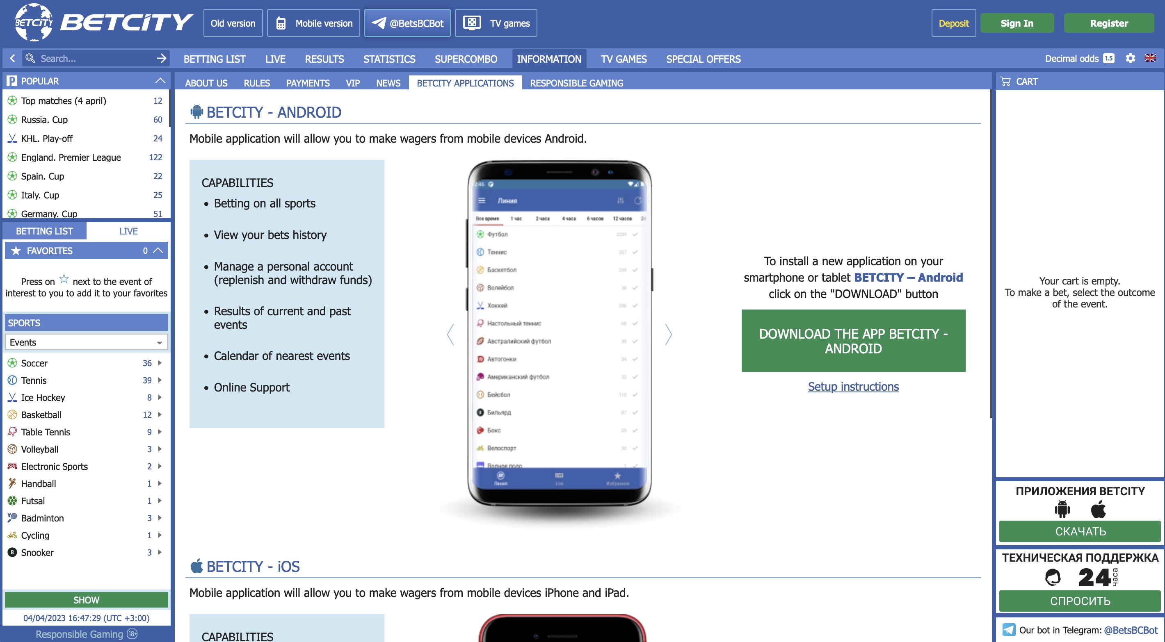Click the Apple icon in ПРИЛОЖЕНИЯ BETCITY

(1098, 509)
